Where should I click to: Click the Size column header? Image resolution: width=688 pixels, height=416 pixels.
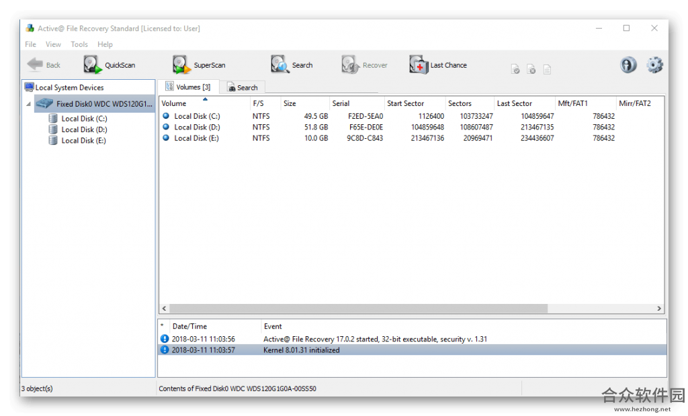[304, 103]
